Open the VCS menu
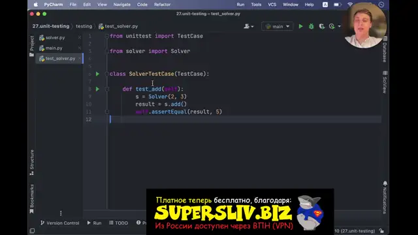418x235 pixels. (x=272, y=5)
